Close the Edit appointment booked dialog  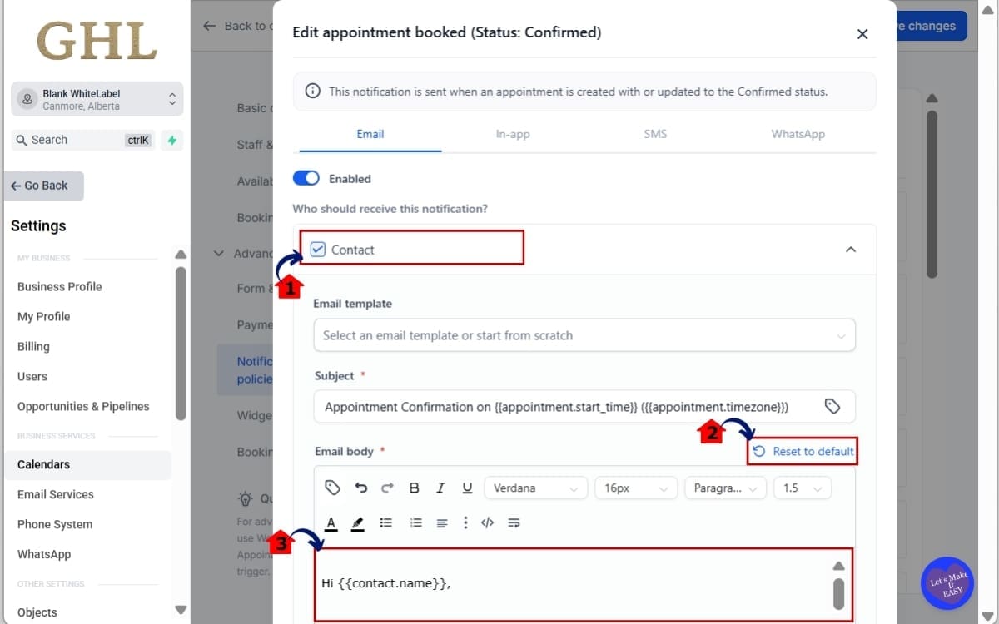(x=862, y=34)
